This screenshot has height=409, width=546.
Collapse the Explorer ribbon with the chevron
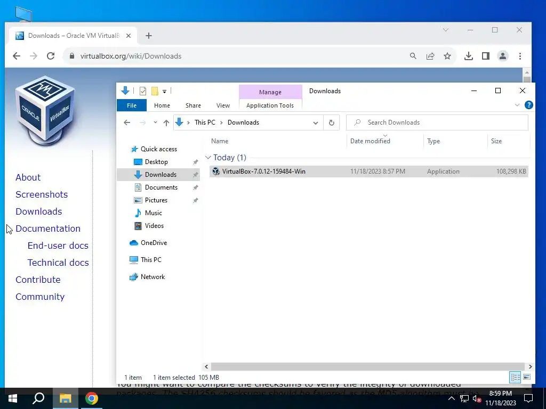517,105
